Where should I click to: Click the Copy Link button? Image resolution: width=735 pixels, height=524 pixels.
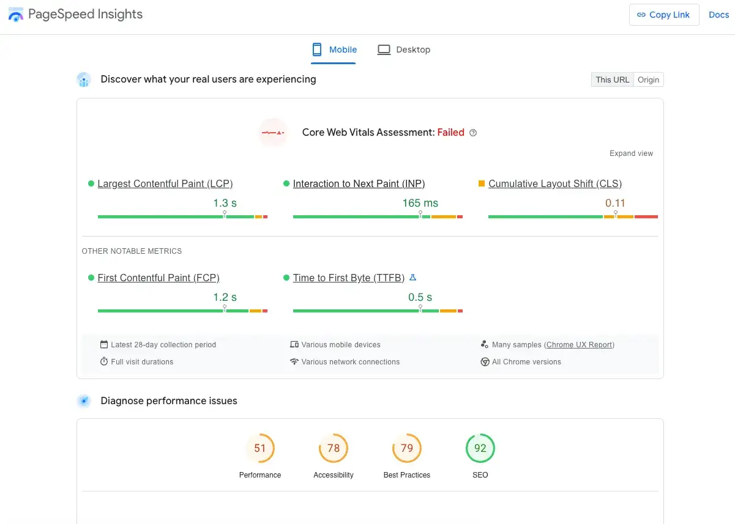664,15
